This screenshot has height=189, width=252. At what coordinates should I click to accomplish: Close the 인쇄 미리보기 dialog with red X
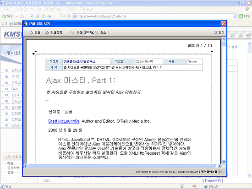[223, 24]
